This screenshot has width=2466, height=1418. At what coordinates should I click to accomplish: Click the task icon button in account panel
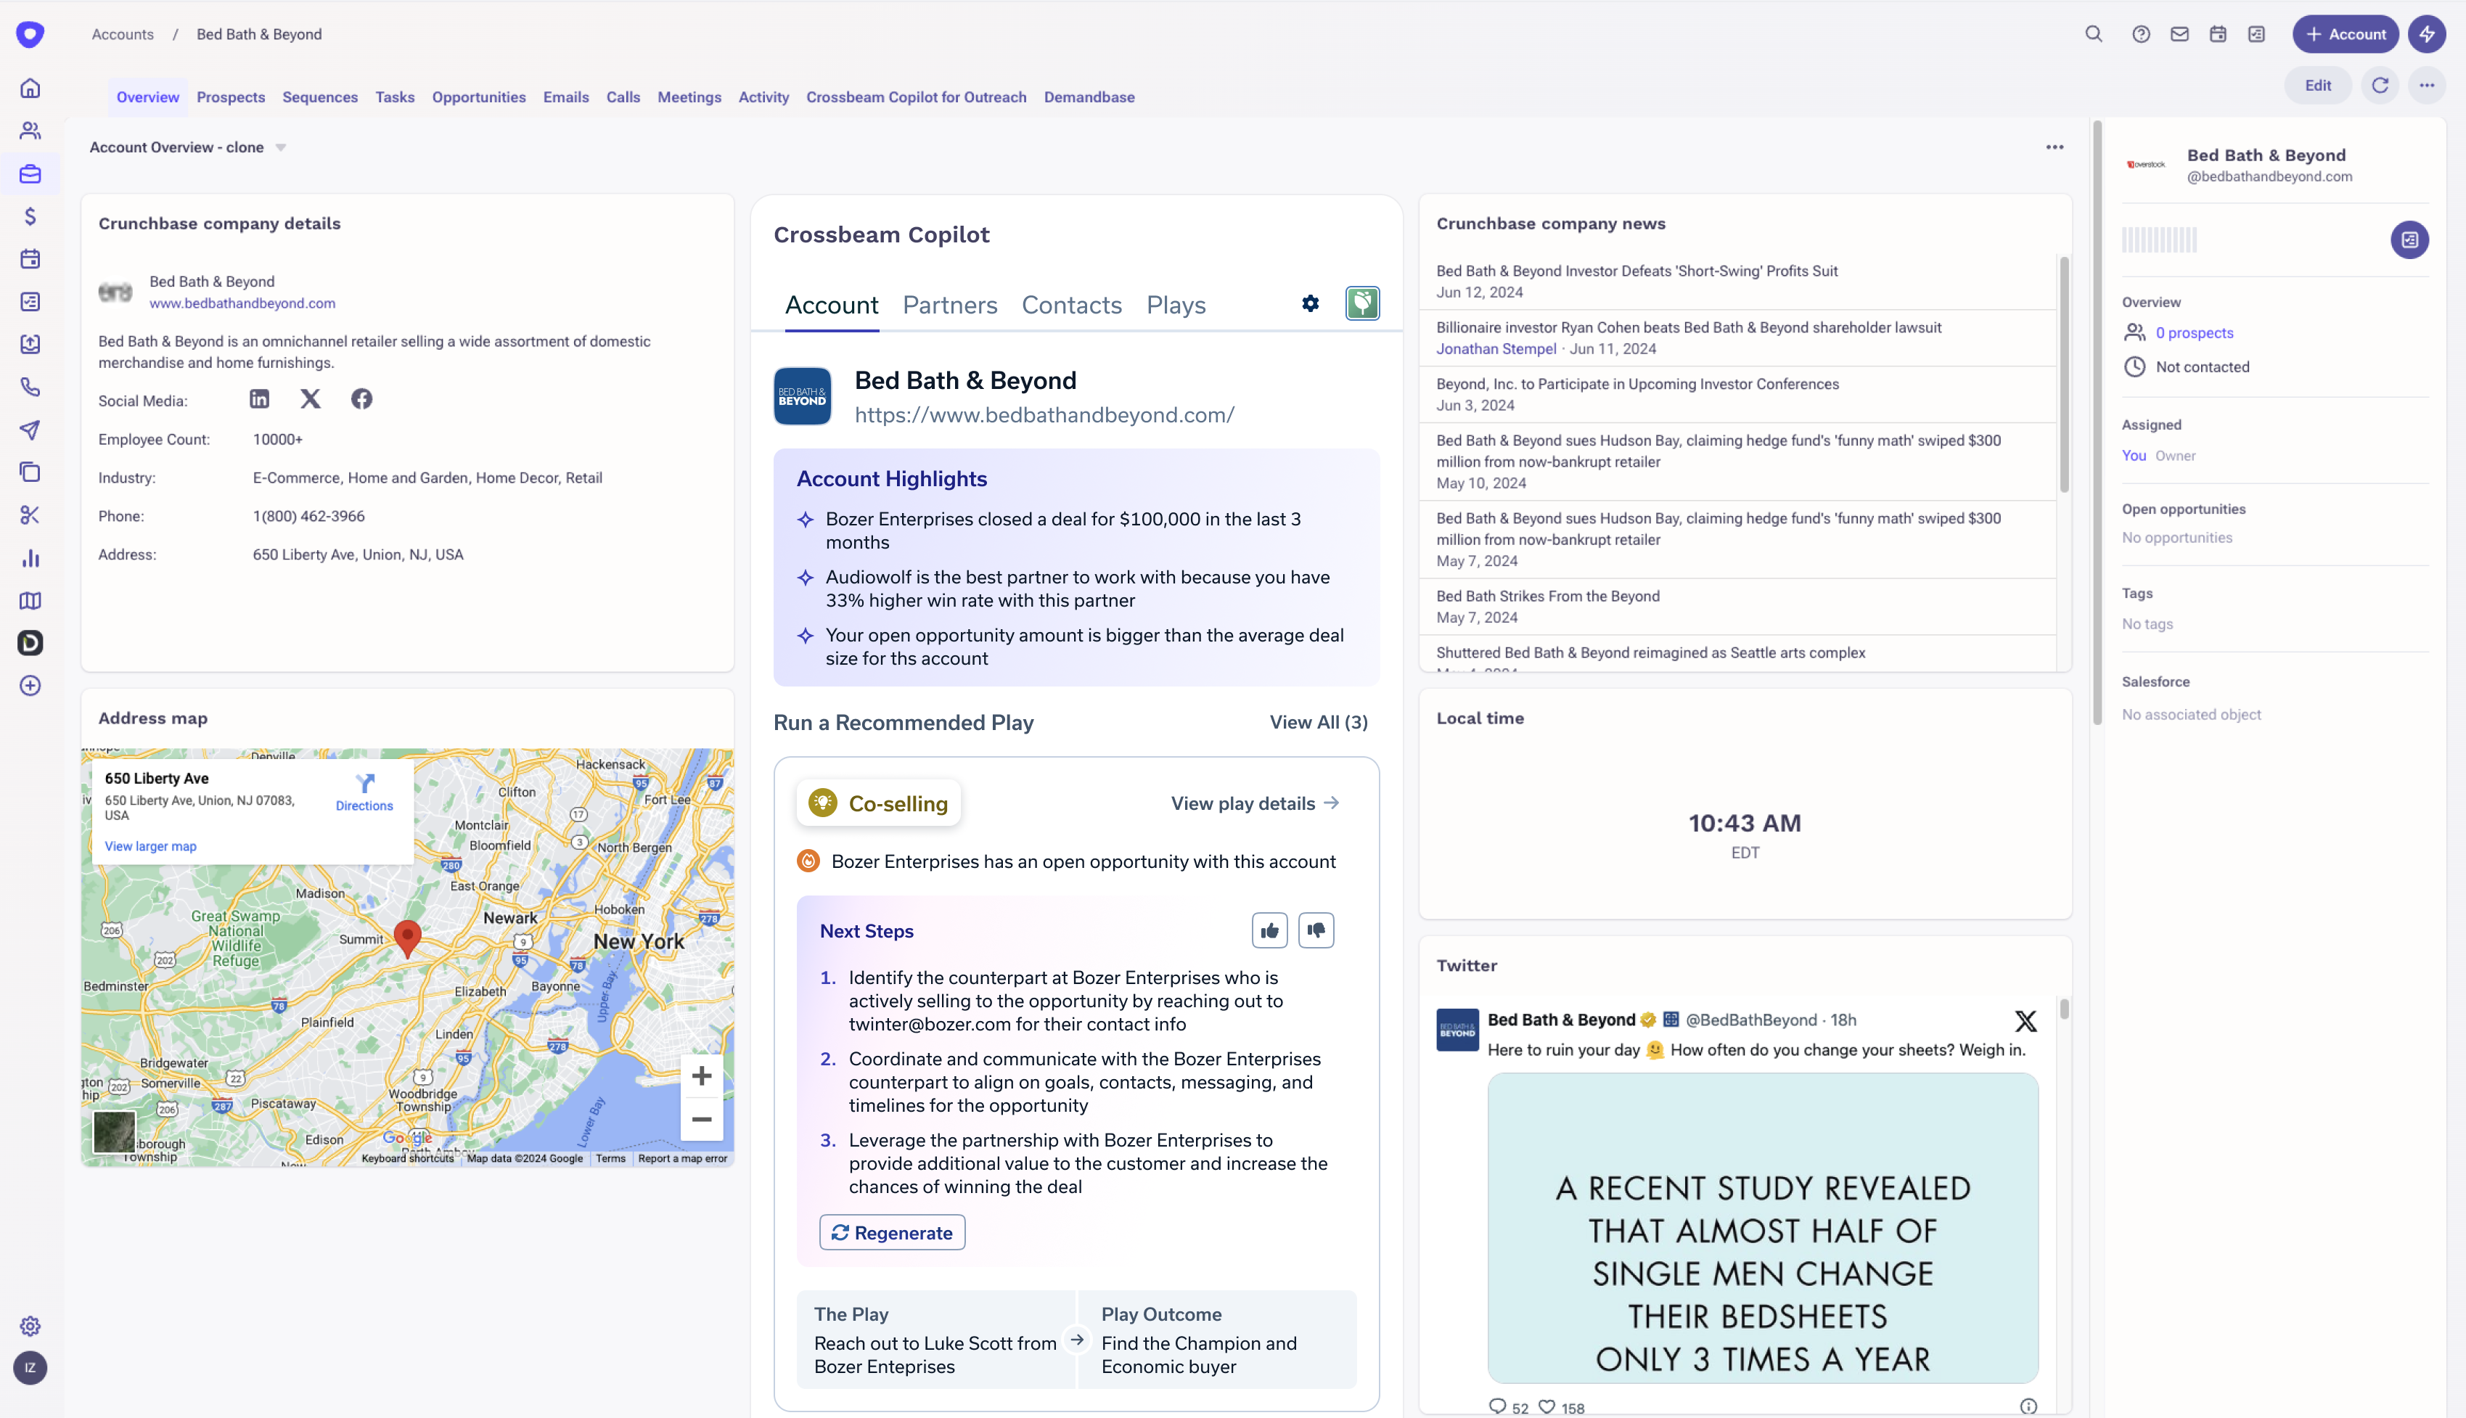pyautogui.click(x=2409, y=239)
